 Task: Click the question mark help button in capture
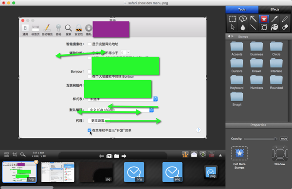pyautogui.click(x=199, y=130)
